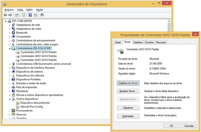Click the EST-CWB-000763 computer root icon

pyautogui.click(x=9, y=21)
